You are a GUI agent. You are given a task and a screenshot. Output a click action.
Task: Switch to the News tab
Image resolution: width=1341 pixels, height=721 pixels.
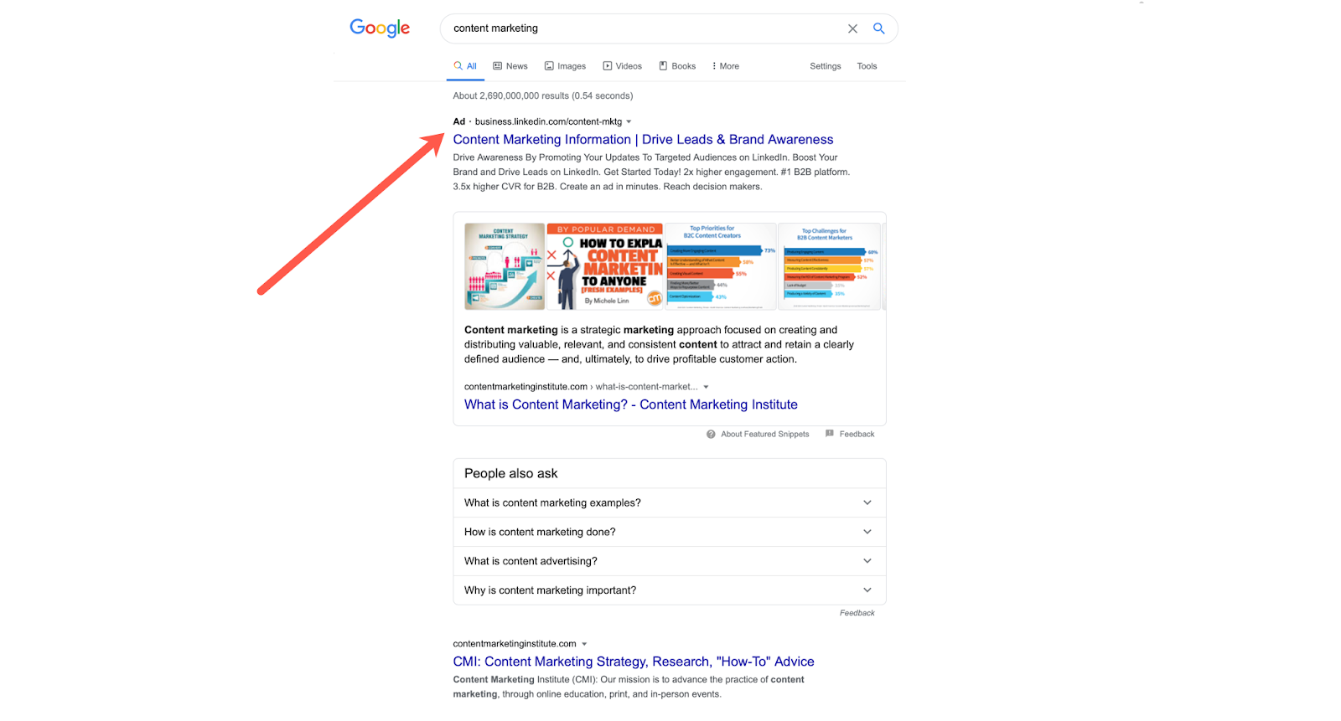pyautogui.click(x=510, y=66)
